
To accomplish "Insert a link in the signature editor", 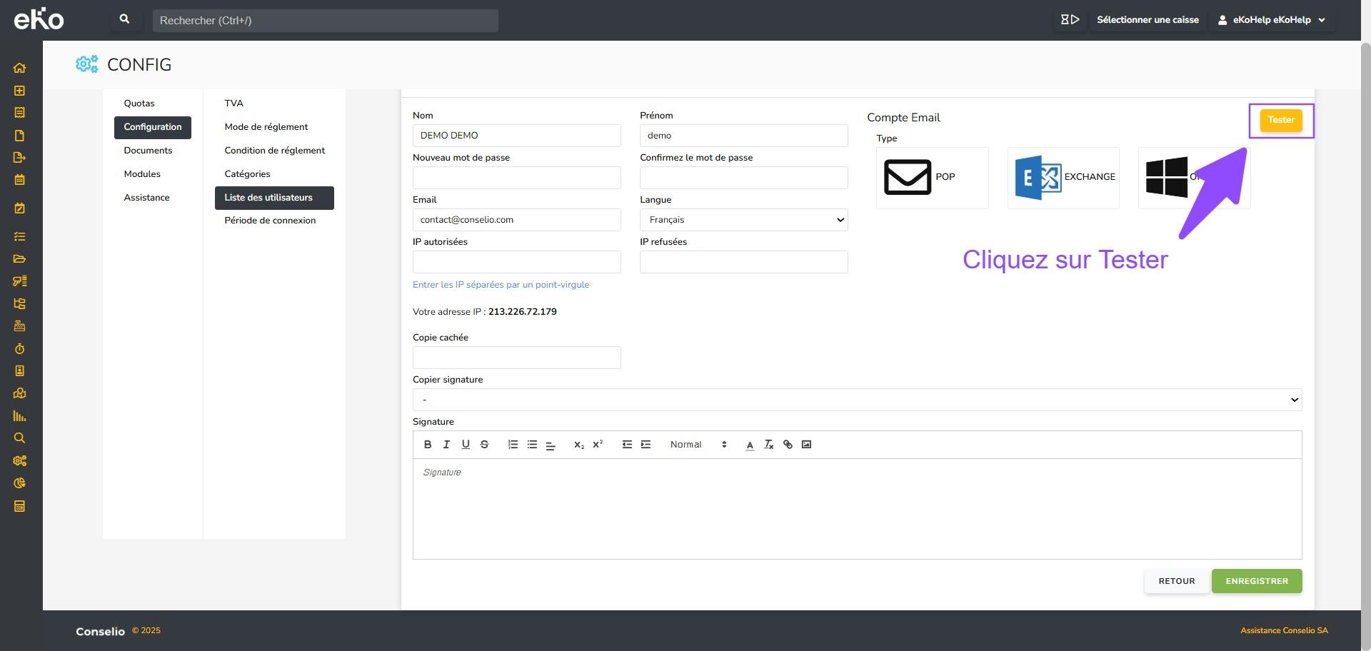I will tap(788, 445).
